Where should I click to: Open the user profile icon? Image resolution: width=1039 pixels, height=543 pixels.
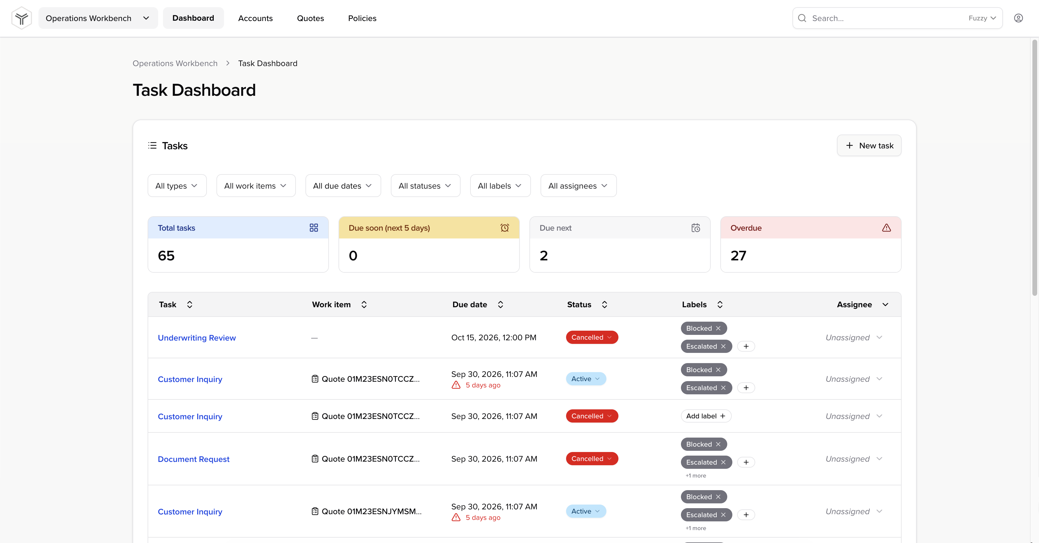[1019, 18]
